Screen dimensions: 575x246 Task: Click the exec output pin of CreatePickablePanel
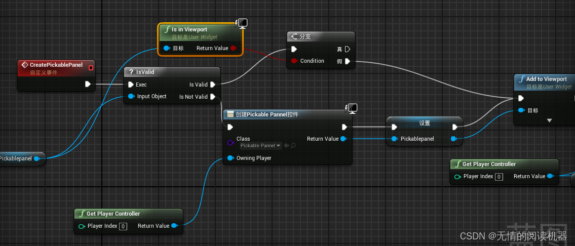point(88,85)
